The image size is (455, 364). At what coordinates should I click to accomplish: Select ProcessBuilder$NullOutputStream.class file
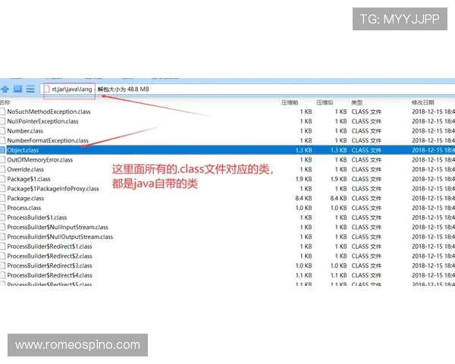click(x=60, y=237)
